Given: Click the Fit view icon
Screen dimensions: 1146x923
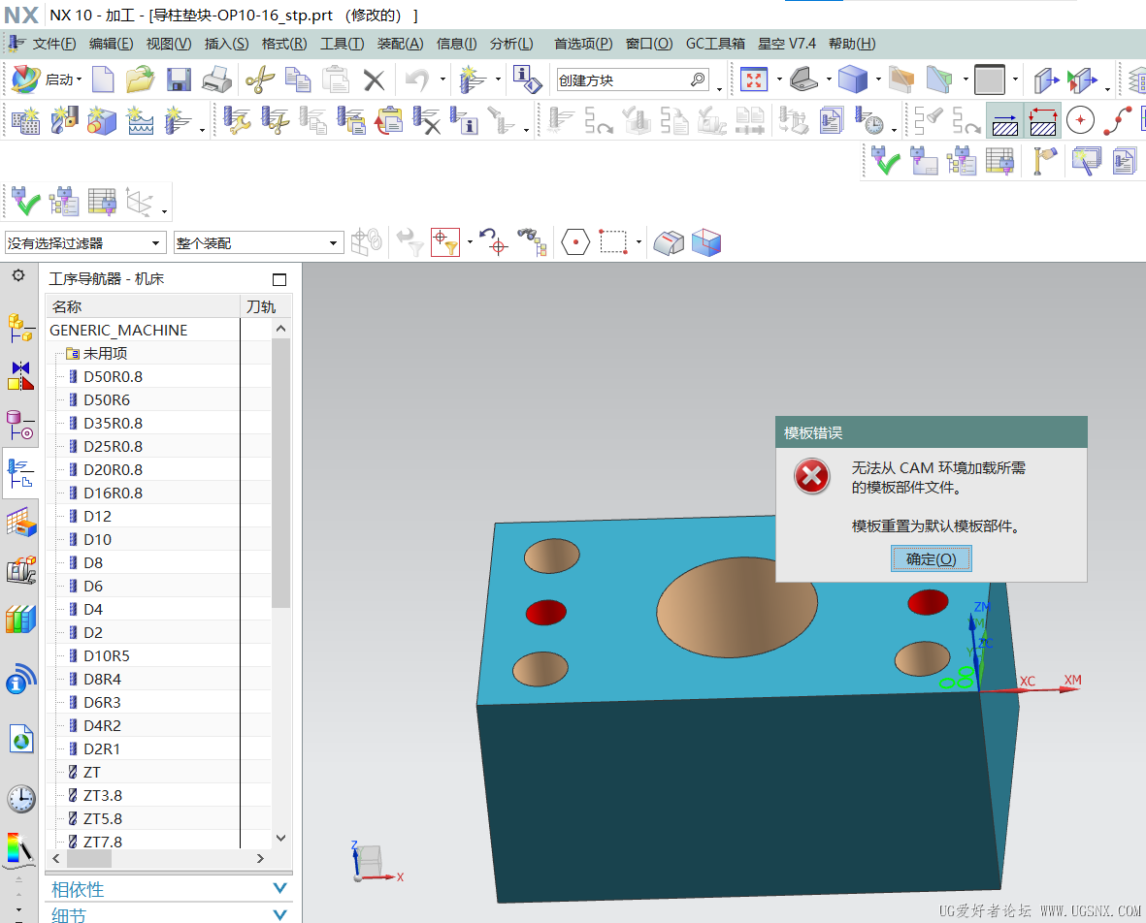Looking at the screenshot, I should click(754, 80).
